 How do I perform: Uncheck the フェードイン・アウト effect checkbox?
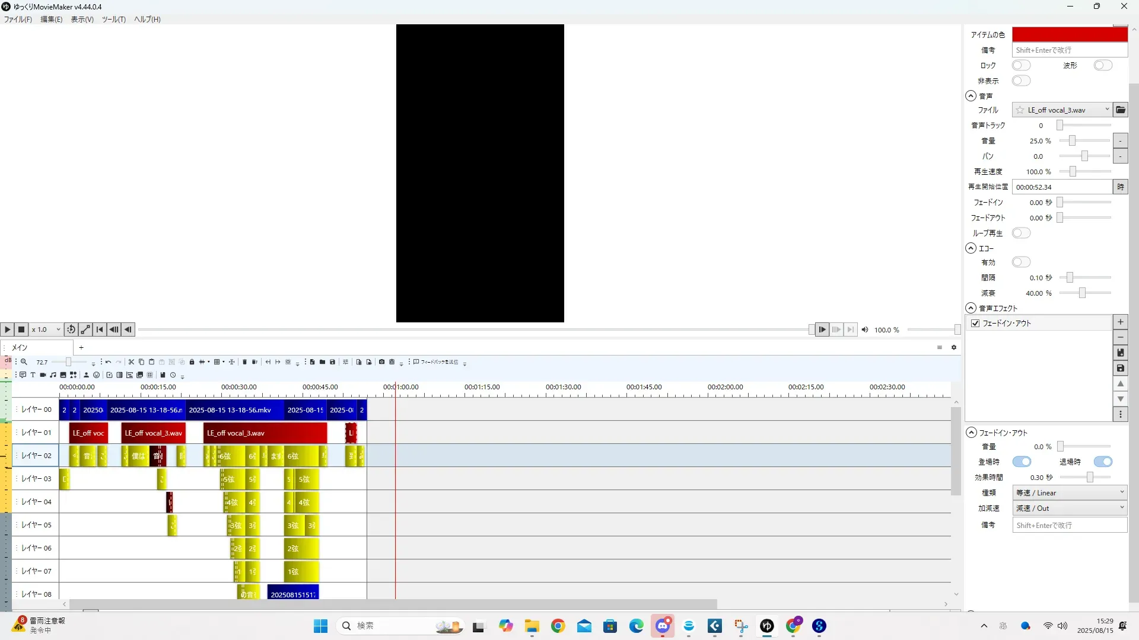click(975, 323)
